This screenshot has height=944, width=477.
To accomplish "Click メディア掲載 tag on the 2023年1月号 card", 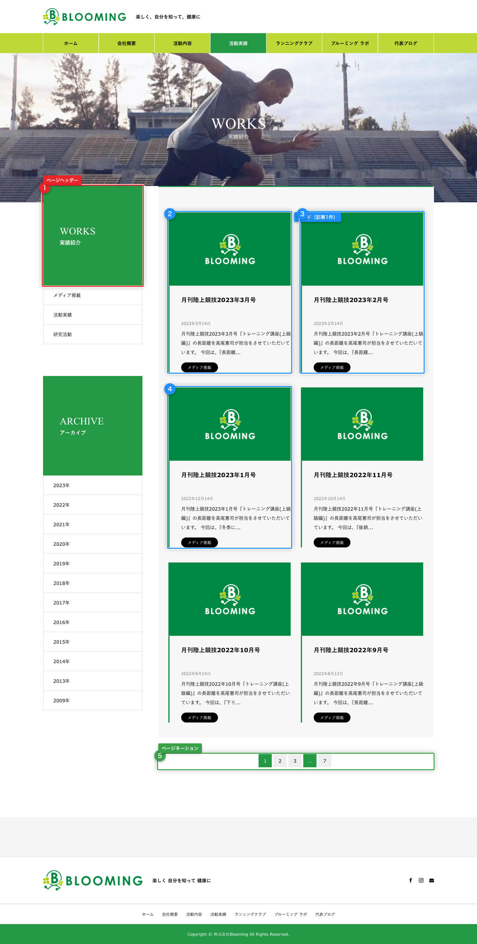I will 199,543.
